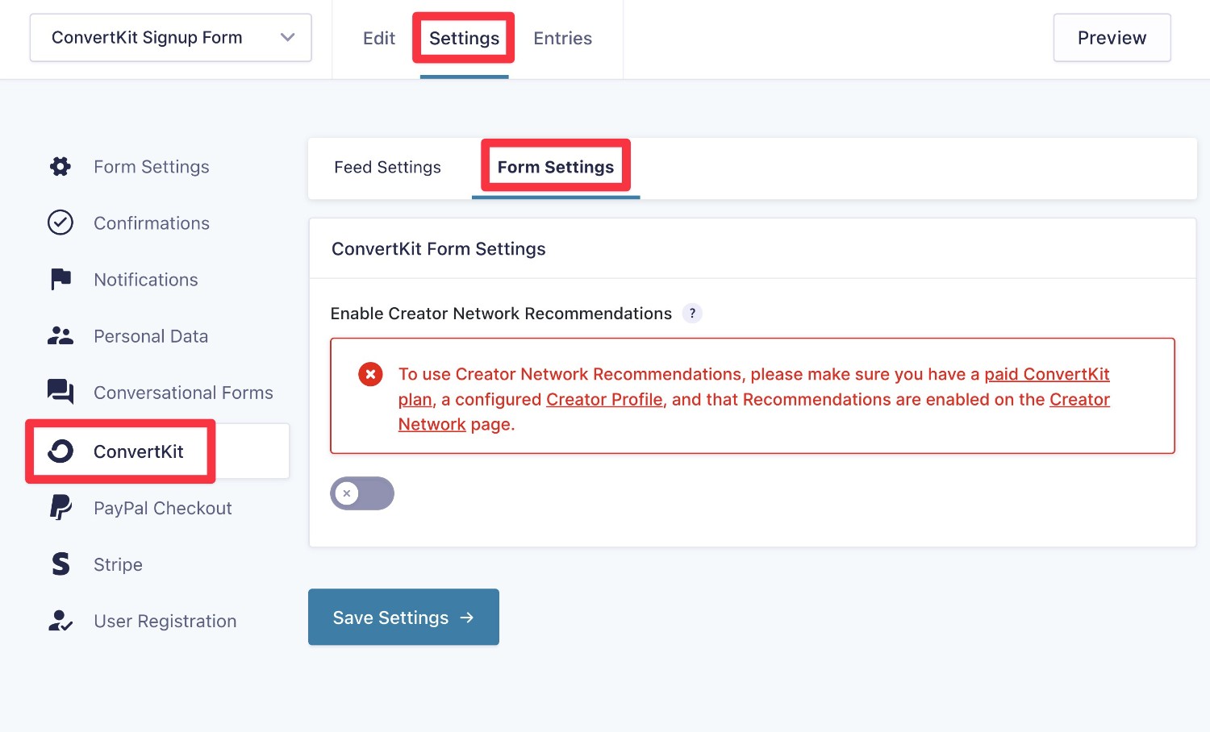Click the Confirmations checkmark circle icon
This screenshot has width=1210, height=732.
tap(60, 223)
